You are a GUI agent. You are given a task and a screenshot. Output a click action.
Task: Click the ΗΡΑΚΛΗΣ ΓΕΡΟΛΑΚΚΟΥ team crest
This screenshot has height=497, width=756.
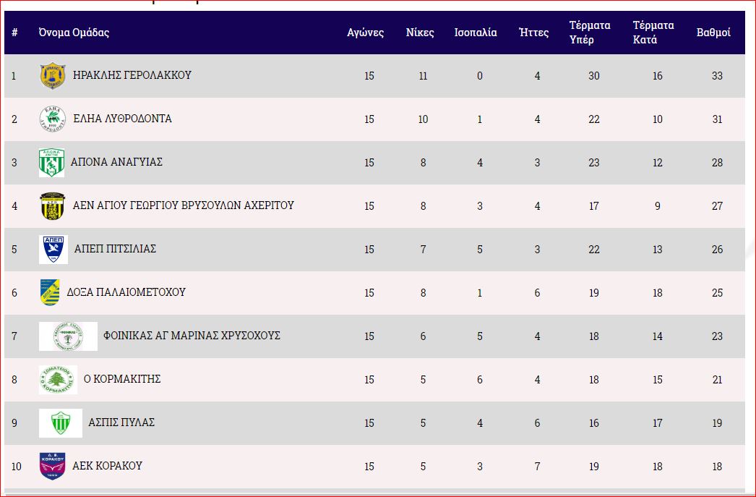click(52, 76)
